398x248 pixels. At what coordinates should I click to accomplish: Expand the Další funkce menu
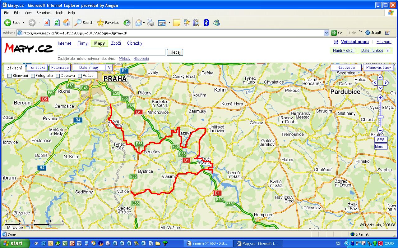[x=387, y=51]
